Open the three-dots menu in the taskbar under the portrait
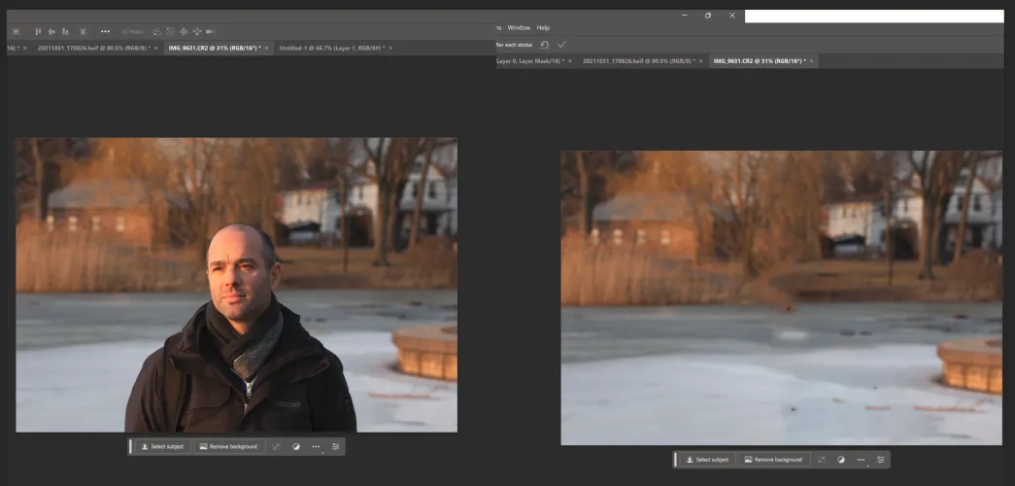This screenshot has height=486, width=1015. (316, 446)
